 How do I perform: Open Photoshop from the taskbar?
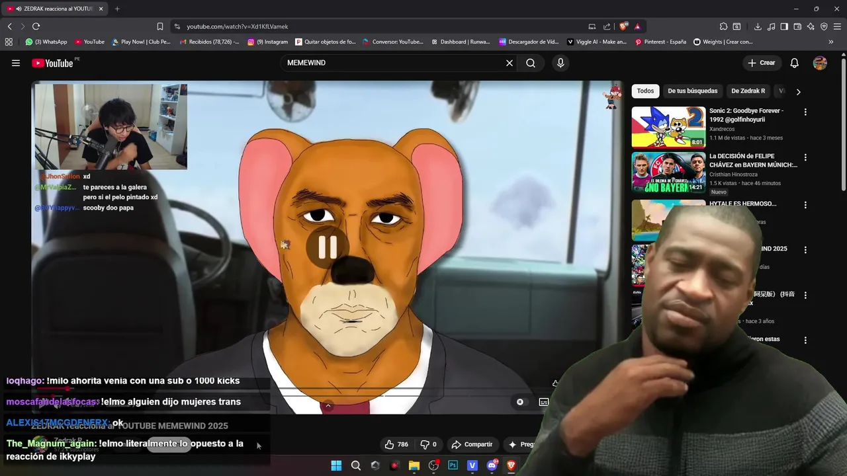tap(453, 465)
